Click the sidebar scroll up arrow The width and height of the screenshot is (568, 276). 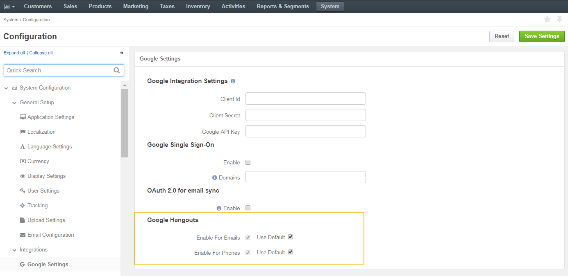pyautogui.click(x=125, y=85)
